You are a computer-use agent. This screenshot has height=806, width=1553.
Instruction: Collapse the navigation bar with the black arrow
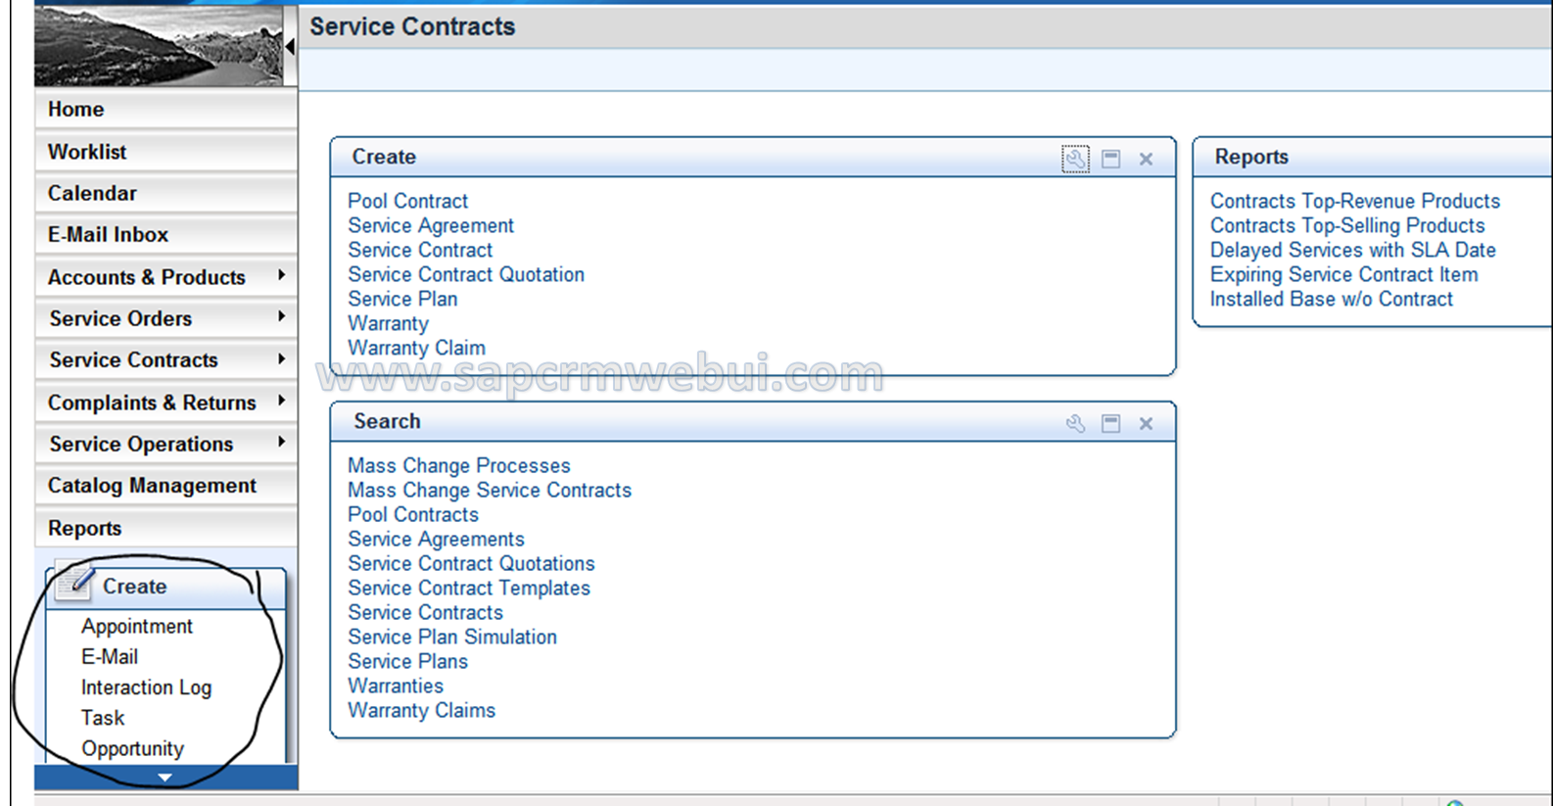[x=290, y=46]
